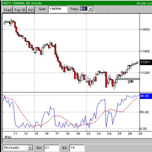Click the 50.00 stochastic axis label

click(144, 112)
